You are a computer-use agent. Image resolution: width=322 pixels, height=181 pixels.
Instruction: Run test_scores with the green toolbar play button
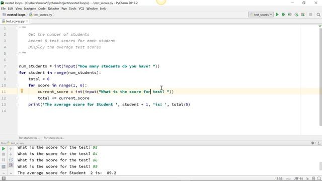pos(277,15)
